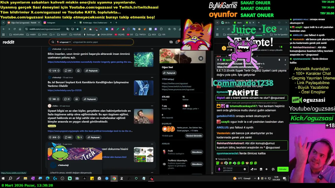Image resolution: width=335 pixels, height=188 pixels.
Task: Reload the Reddit page
Action: [15, 29]
